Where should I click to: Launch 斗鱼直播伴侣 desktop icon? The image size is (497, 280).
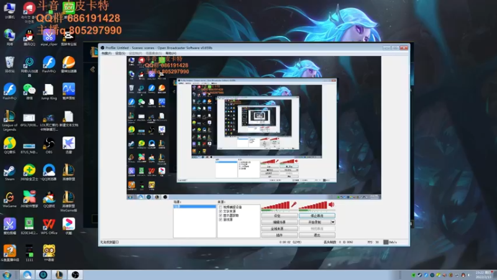(x=9, y=253)
